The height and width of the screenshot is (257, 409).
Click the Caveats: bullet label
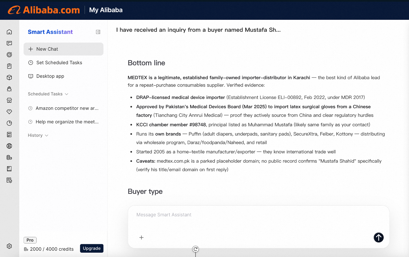pyautogui.click(x=146, y=161)
